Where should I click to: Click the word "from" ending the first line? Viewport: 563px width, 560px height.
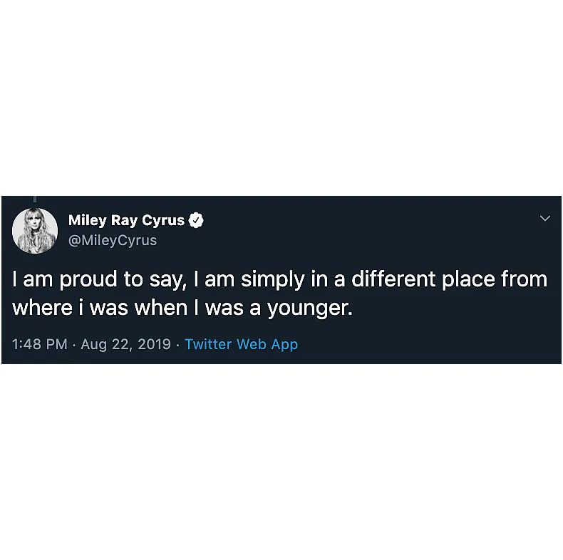[x=524, y=279]
